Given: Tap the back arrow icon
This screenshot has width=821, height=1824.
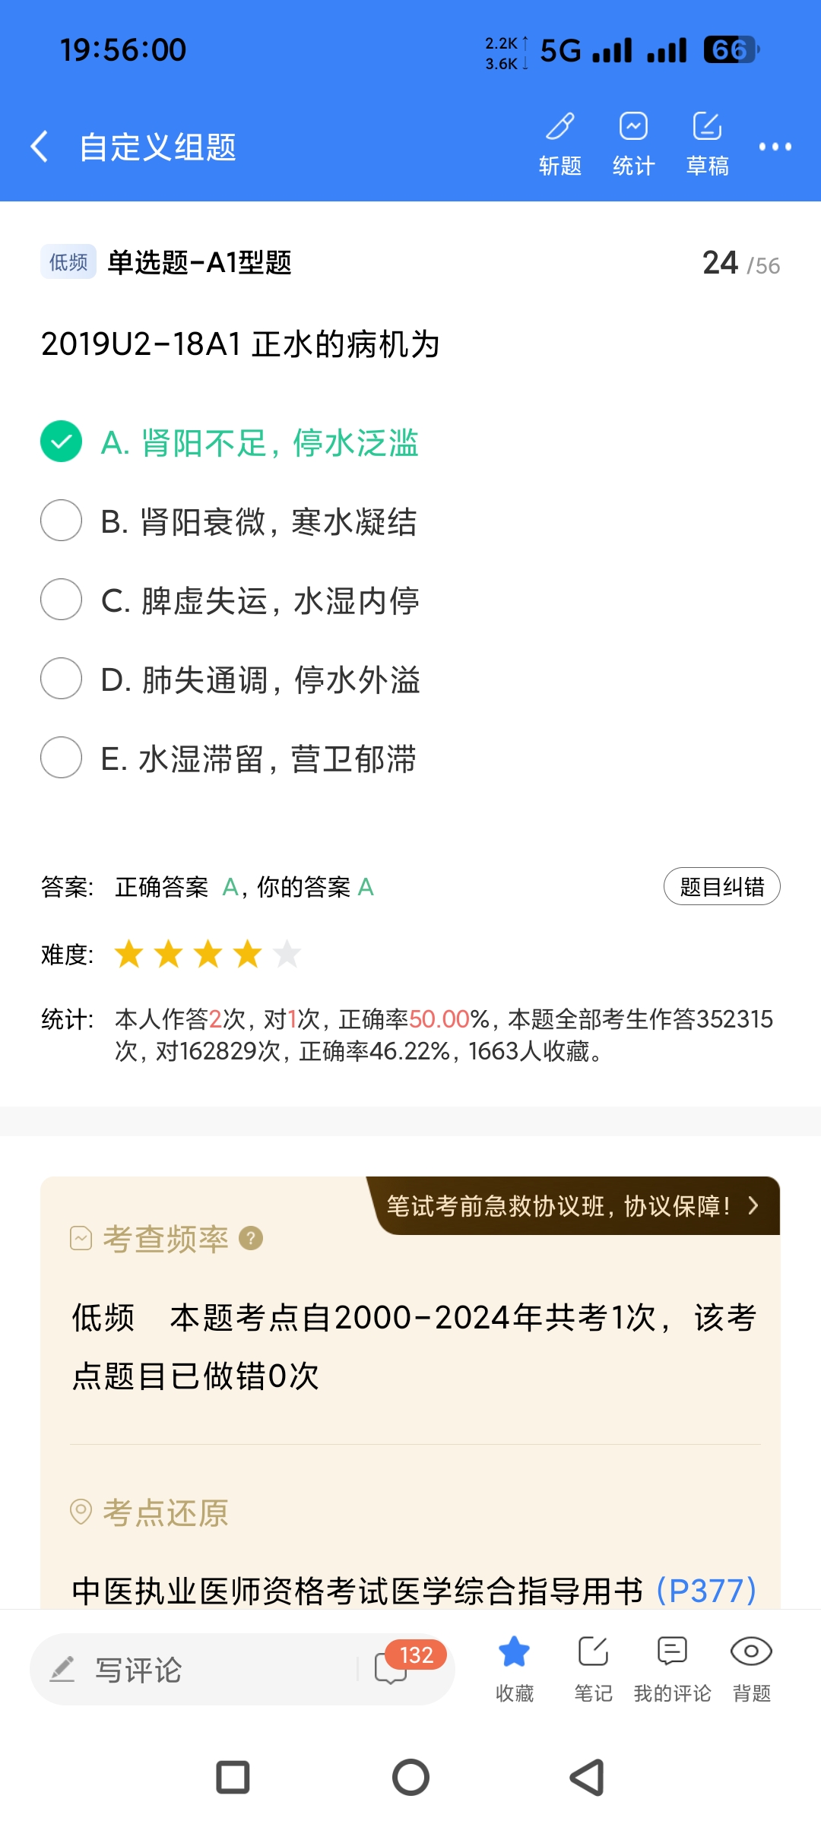Looking at the screenshot, I should pyautogui.click(x=40, y=146).
